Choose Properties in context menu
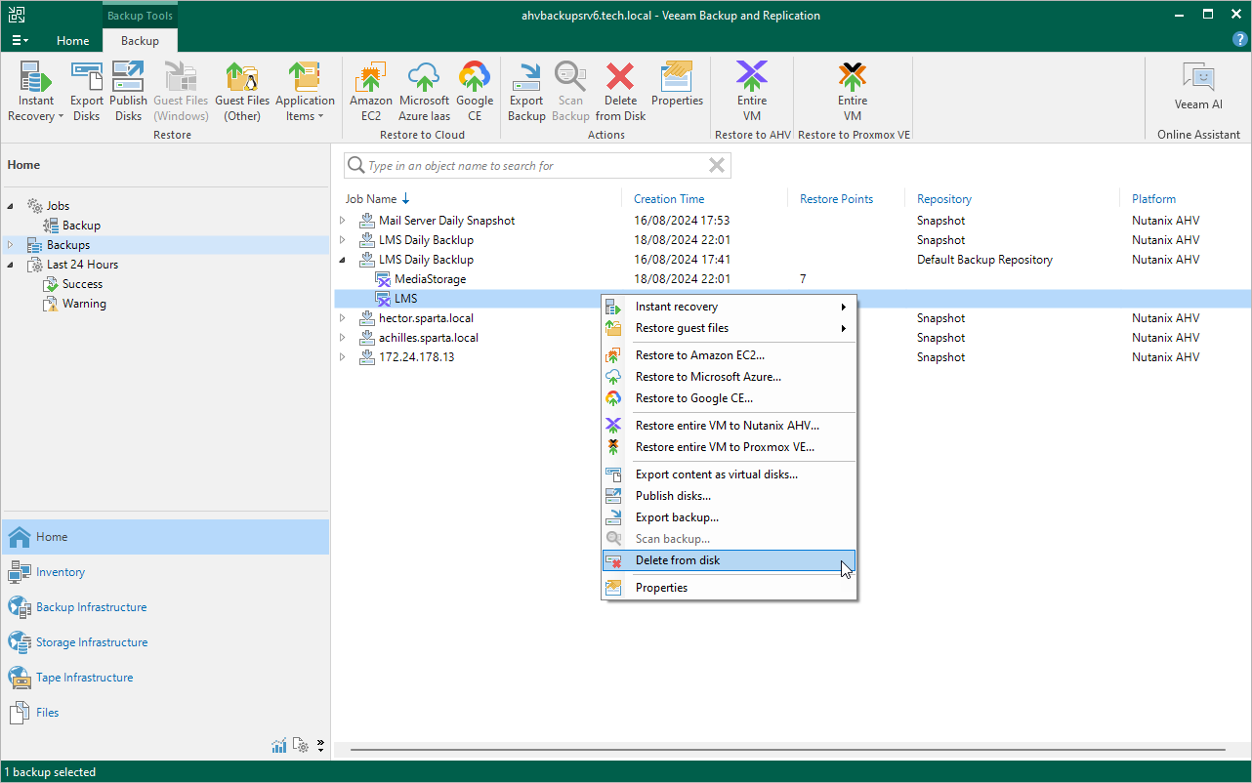The width and height of the screenshot is (1252, 783). [x=729, y=588]
